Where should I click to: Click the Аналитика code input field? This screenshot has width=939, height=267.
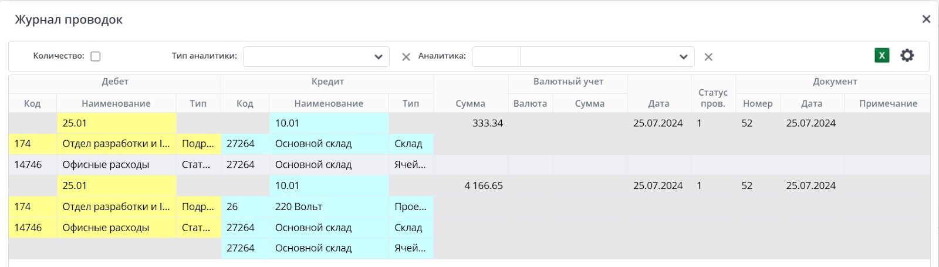(496, 57)
